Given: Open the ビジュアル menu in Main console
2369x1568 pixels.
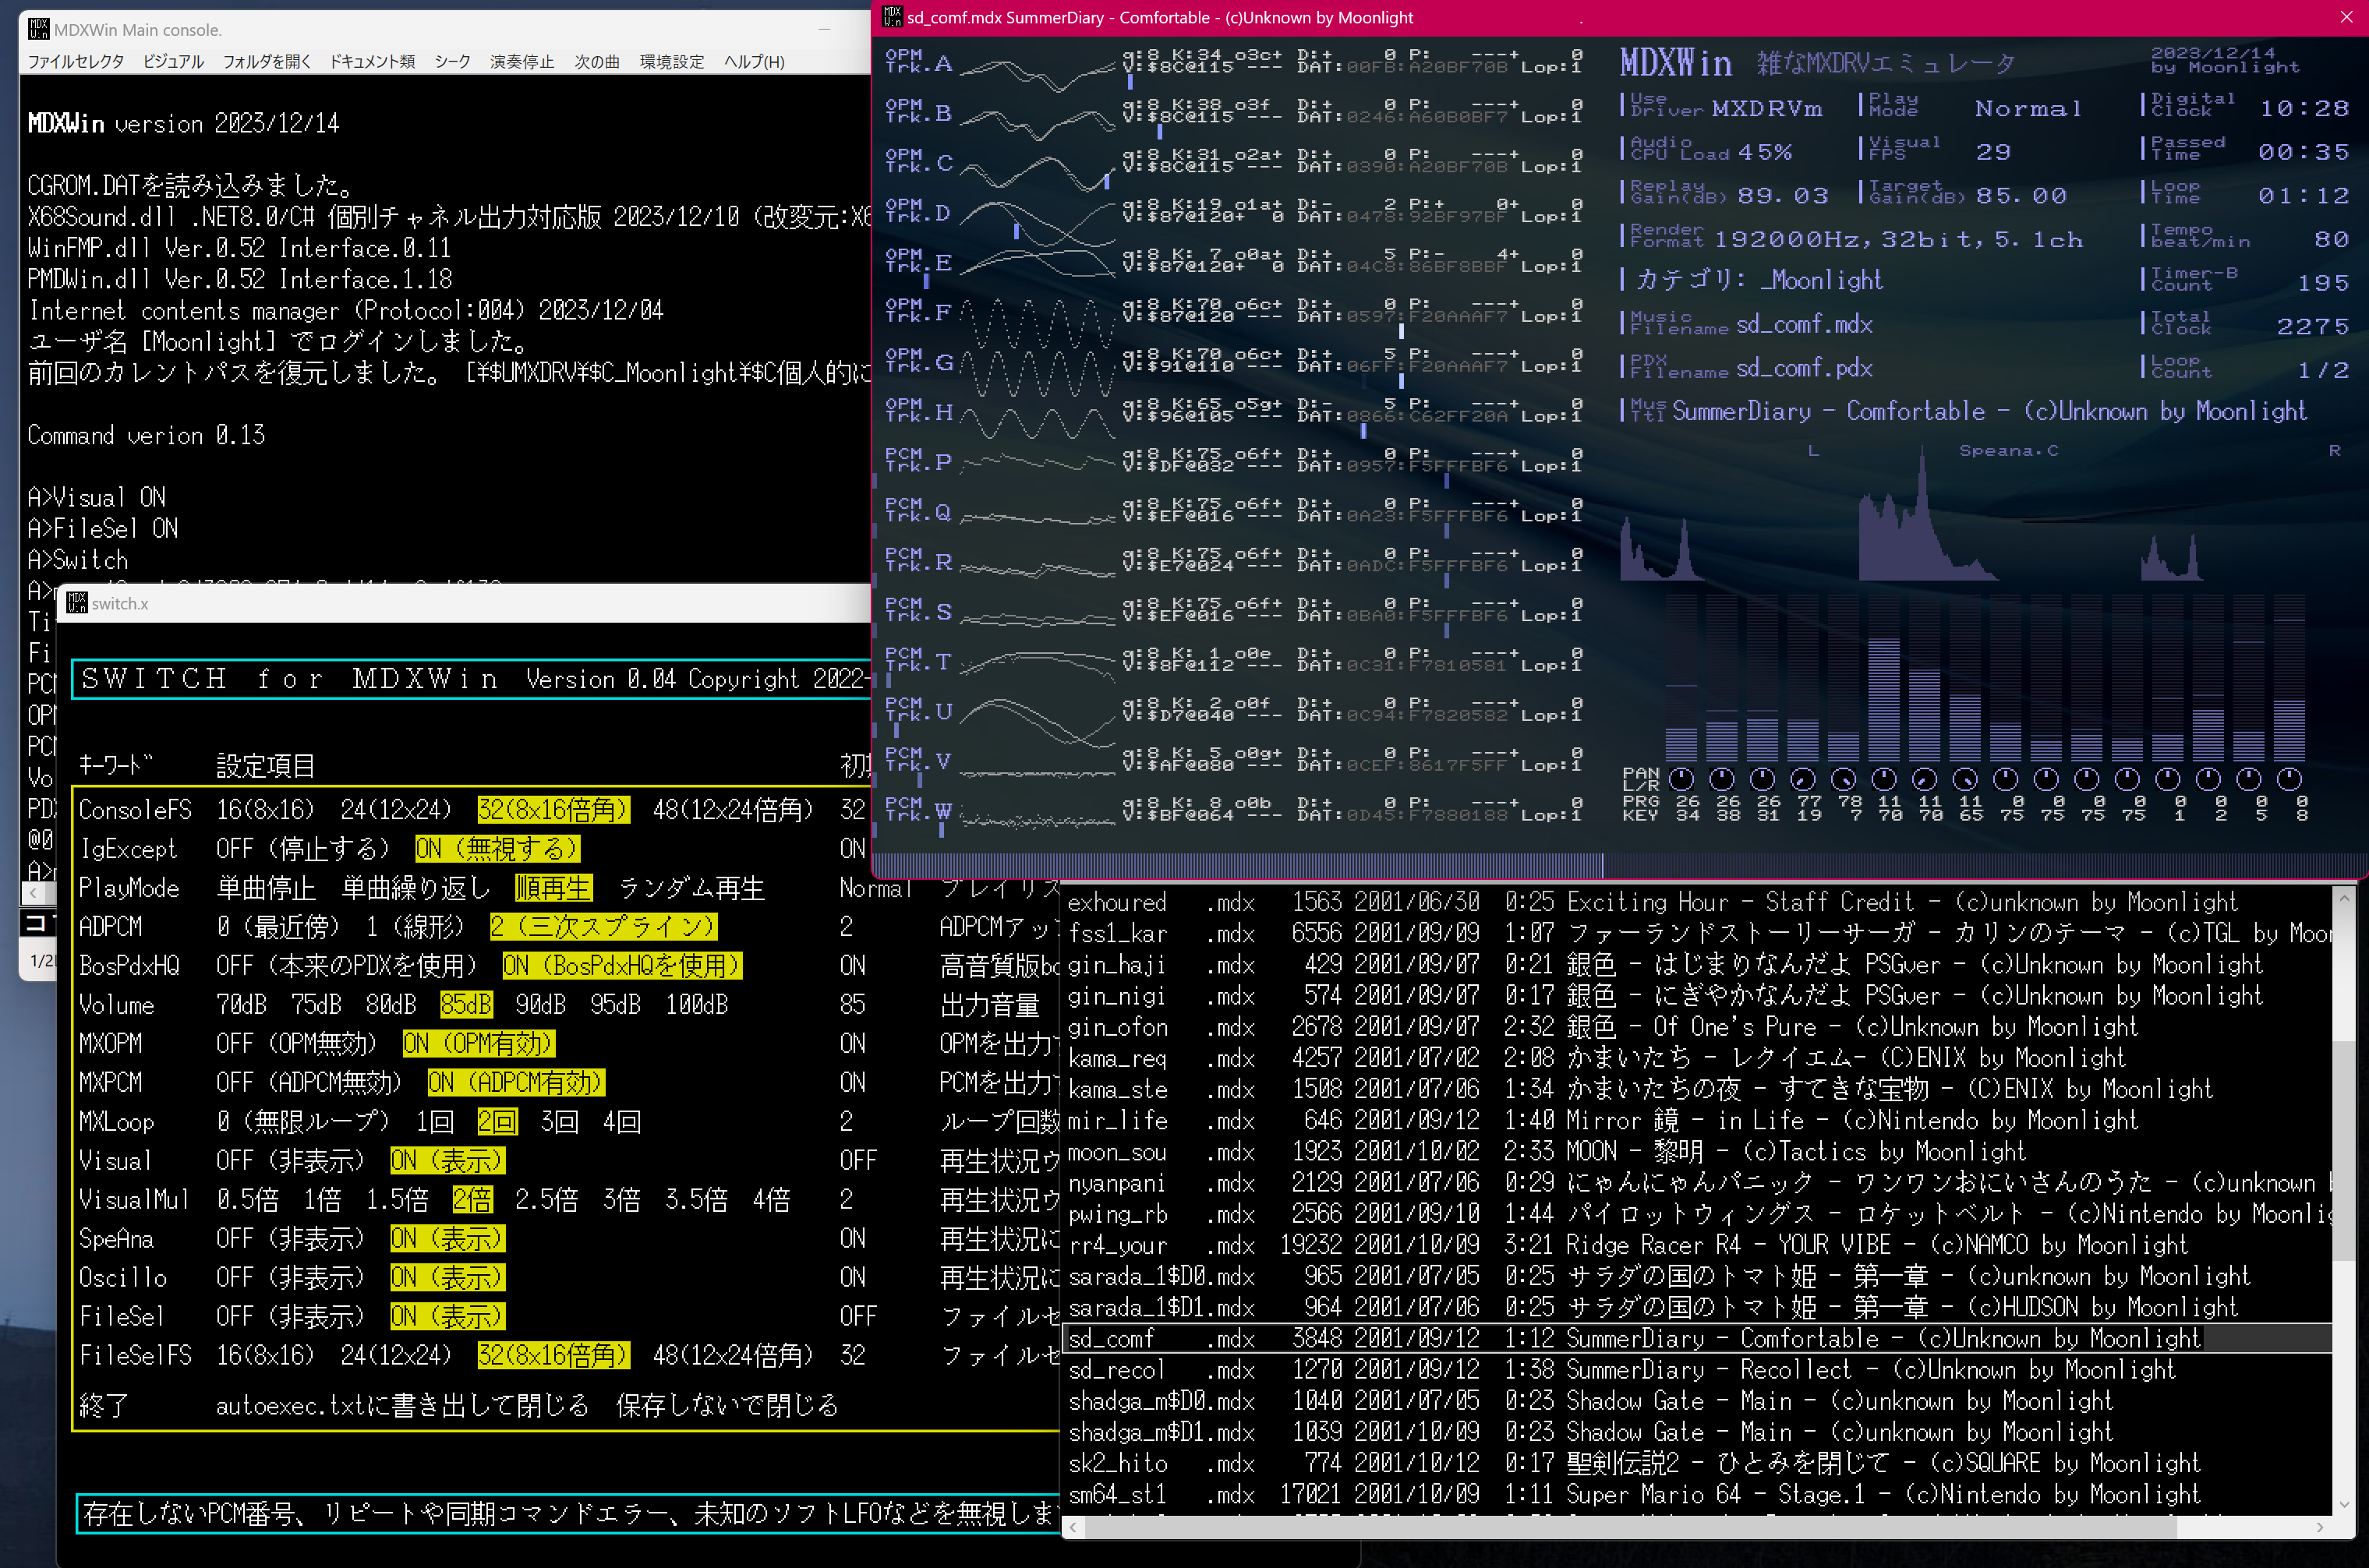Looking at the screenshot, I should pyautogui.click(x=173, y=62).
